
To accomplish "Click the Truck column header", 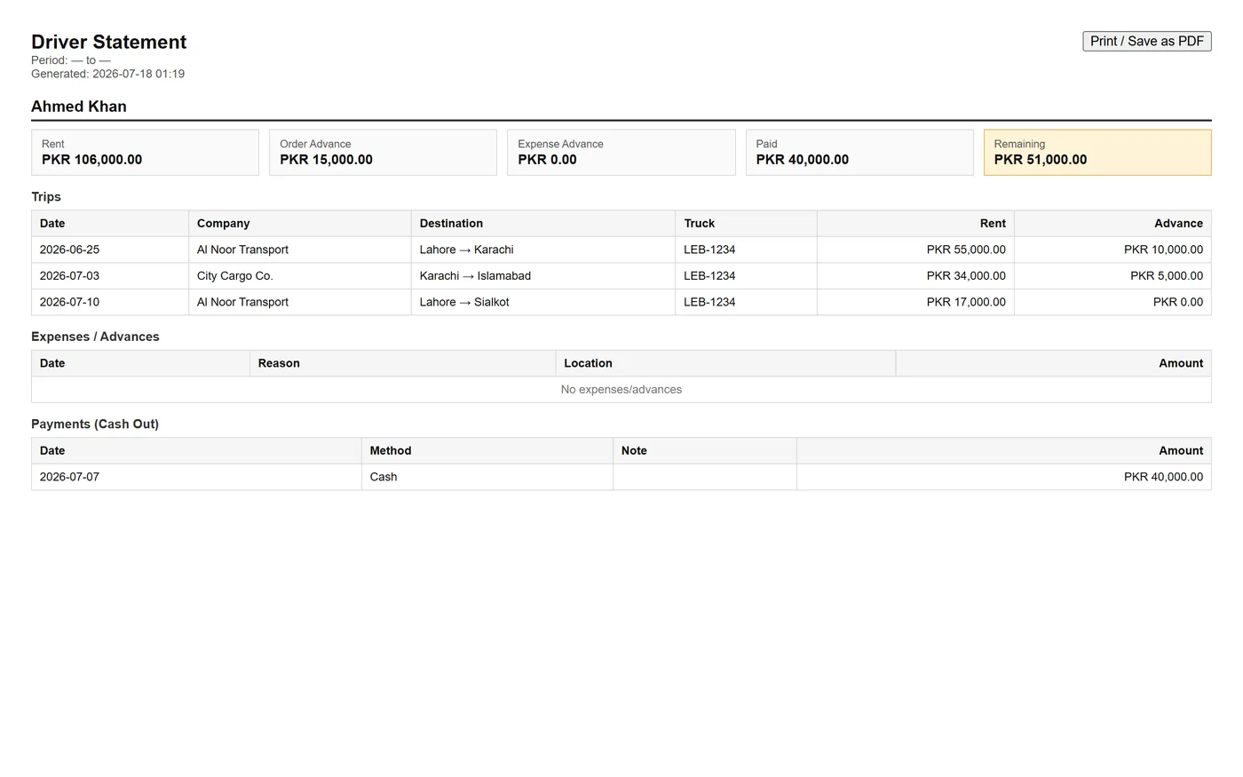I will (x=747, y=224).
